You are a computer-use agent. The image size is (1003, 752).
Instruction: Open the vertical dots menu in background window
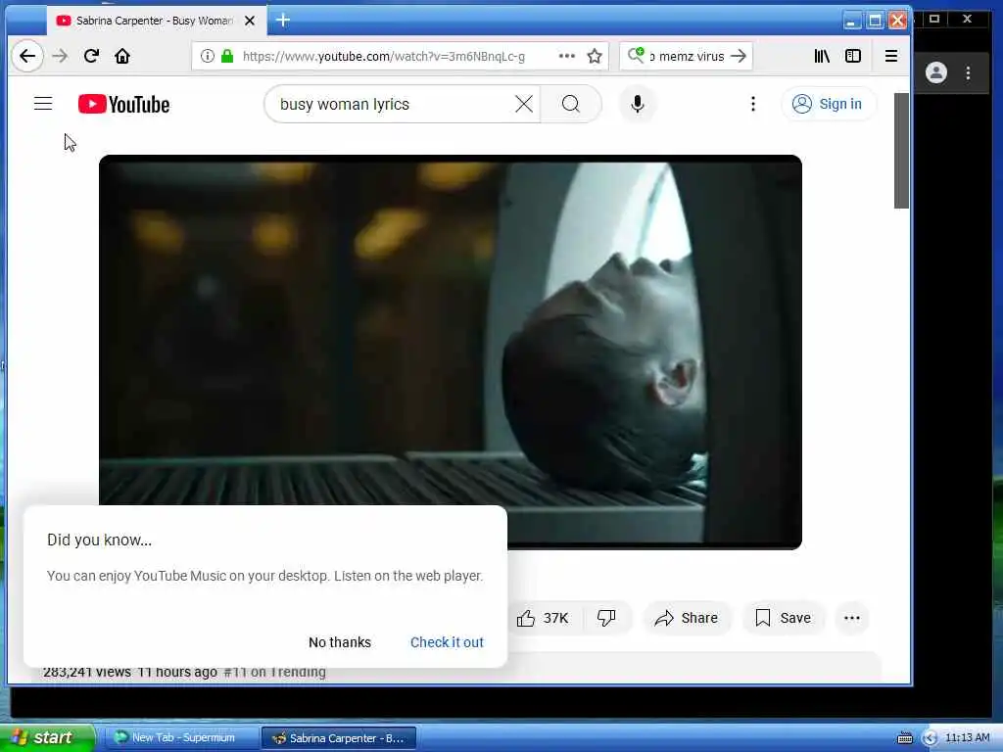click(x=968, y=72)
